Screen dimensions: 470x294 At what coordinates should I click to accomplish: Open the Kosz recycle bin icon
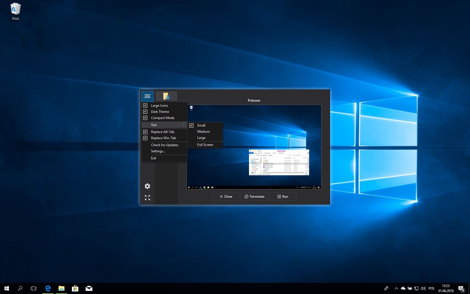coord(16,11)
